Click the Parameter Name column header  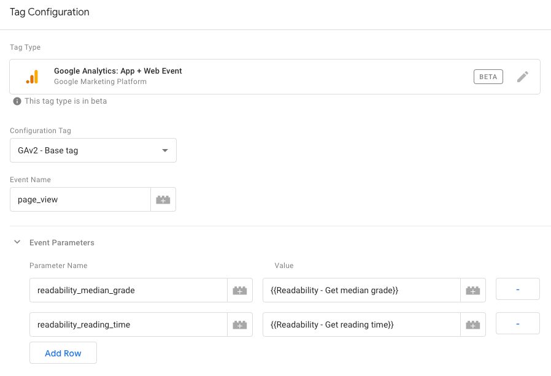[58, 266]
